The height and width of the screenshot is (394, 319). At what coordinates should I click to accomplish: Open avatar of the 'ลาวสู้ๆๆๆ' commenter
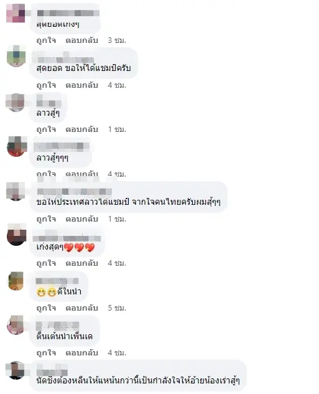click(x=17, y=146)
